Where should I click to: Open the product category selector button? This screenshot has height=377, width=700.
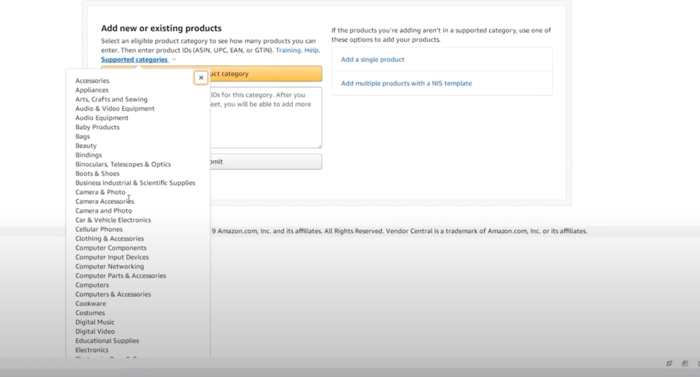pos(266,74)
